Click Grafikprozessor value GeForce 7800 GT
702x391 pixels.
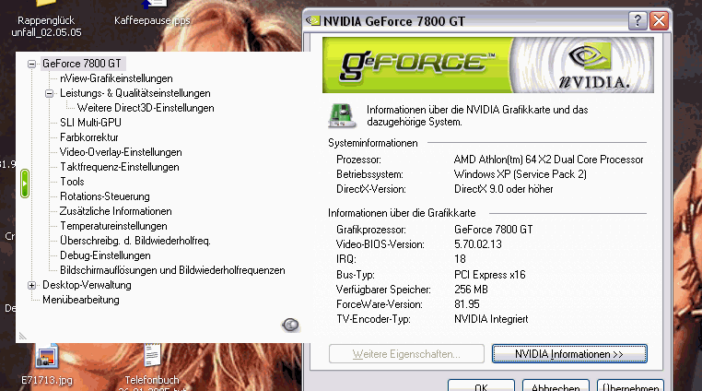[x=494, y=230]
